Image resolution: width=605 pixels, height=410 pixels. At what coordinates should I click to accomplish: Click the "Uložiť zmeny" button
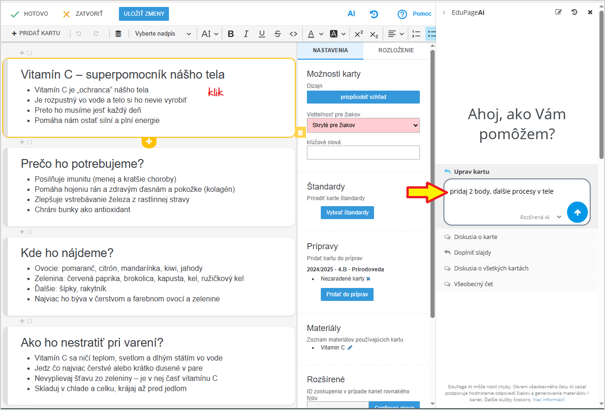click(143, 14)
